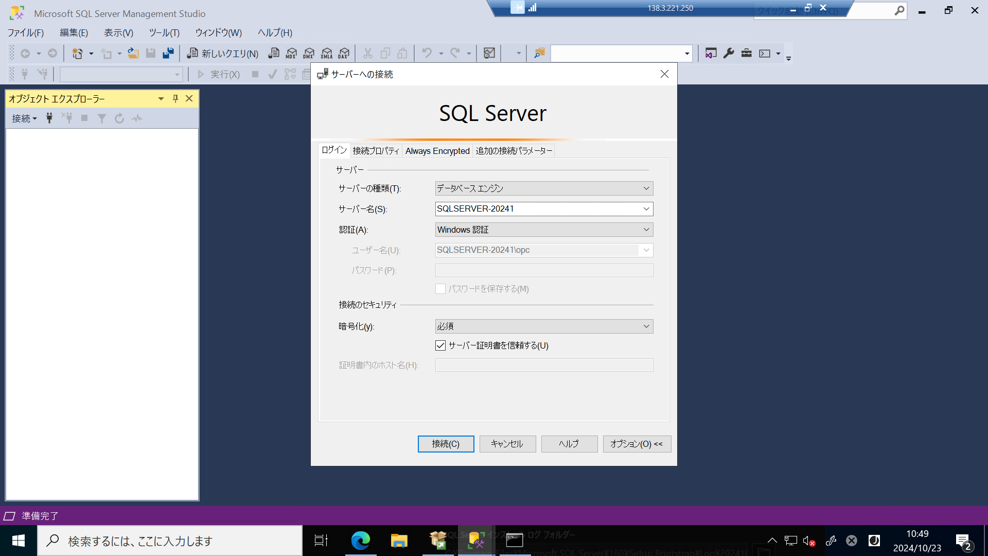Image resolution: width=988 pixels, height=556 pixels.
Task: Click the 接続 connect button
Action: (x=446, y=444)
